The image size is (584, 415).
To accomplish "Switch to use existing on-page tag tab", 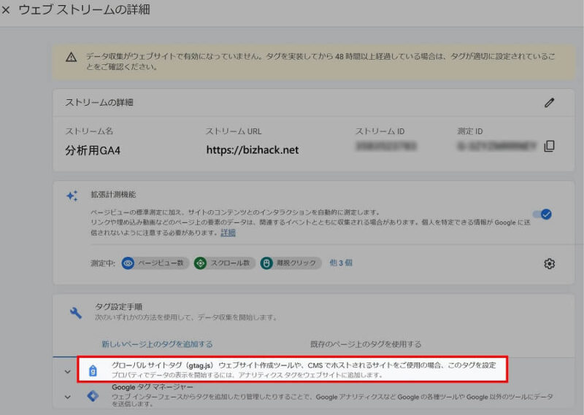I will click(366, 344).
